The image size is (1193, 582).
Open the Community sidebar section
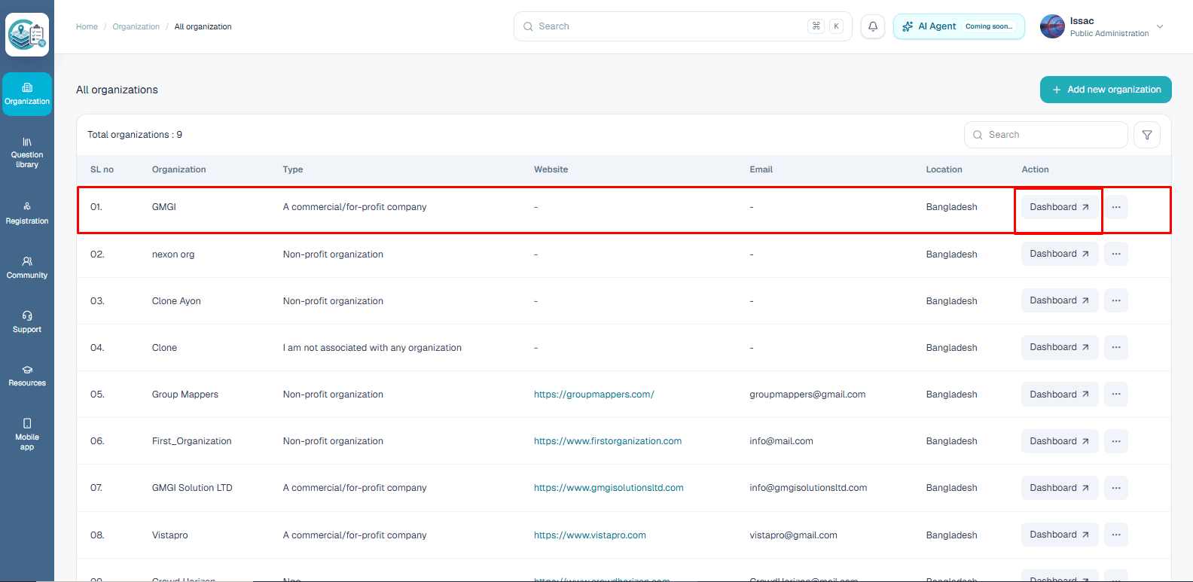27,268
